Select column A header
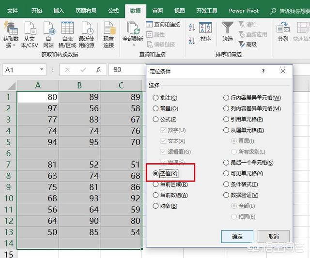Viewport: 310px width, 258px height. [38, 86]
